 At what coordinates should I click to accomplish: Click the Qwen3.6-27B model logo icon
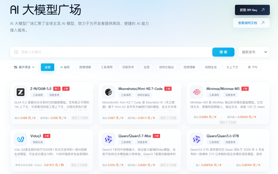pyautogui.click(x=197, y=139)
